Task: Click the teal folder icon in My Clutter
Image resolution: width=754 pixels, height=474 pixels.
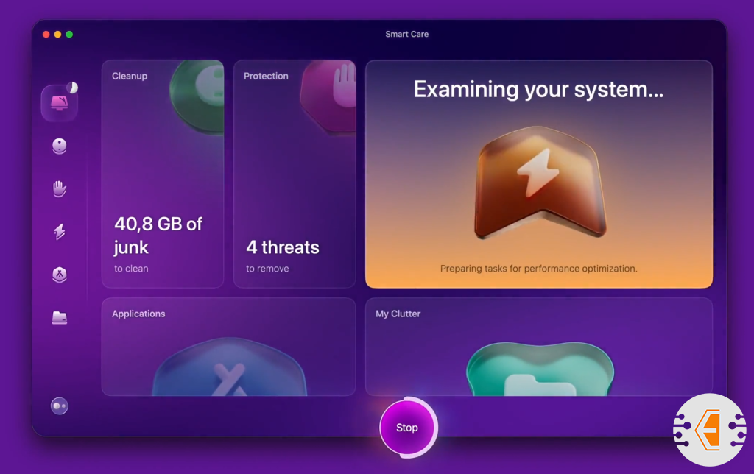Action: coord(540,372)
